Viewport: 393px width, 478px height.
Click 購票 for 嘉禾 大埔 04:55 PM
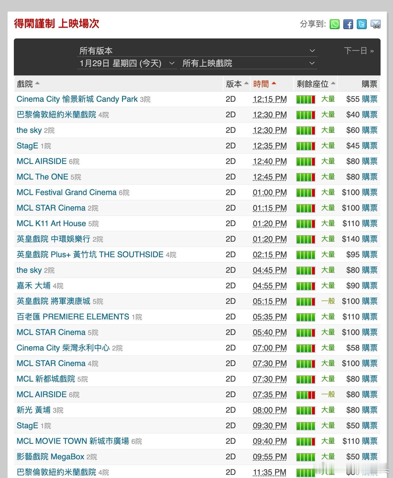(x=370, y=286)
